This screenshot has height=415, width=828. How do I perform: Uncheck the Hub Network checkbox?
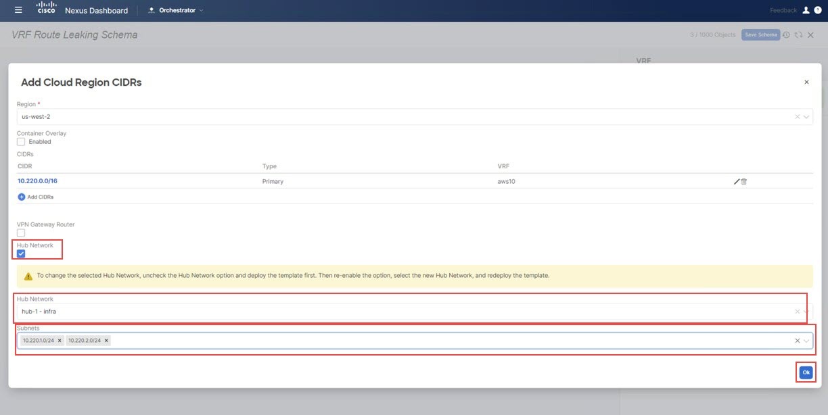[x=21, y=254]
